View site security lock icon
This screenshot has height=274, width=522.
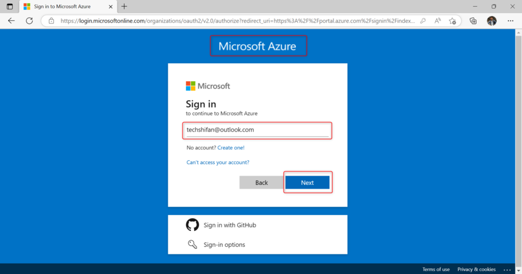pyautogui.click(x=51, y=21)
